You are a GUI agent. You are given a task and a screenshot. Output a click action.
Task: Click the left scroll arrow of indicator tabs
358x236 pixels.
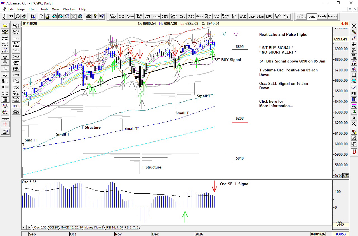[x=24, y=228]
